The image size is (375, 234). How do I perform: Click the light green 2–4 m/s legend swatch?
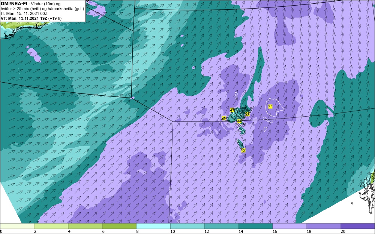(51, 226)
